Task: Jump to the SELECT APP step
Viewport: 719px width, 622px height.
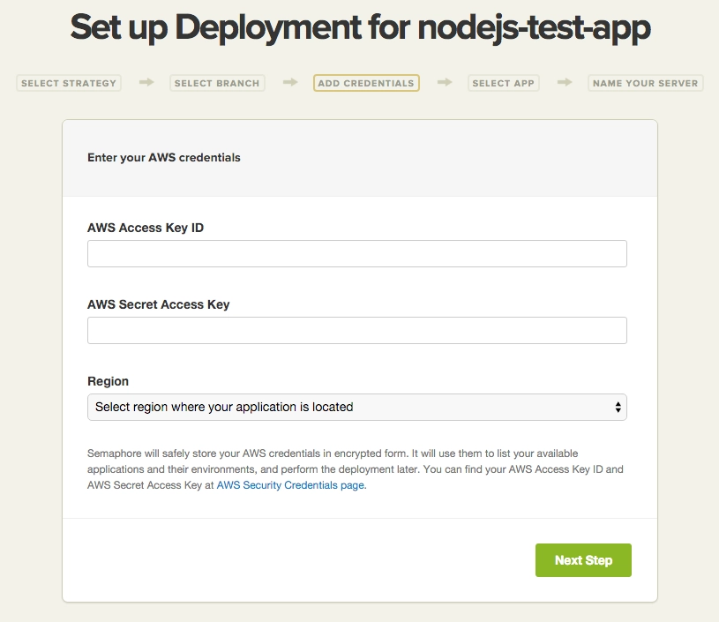Action: 504,83
